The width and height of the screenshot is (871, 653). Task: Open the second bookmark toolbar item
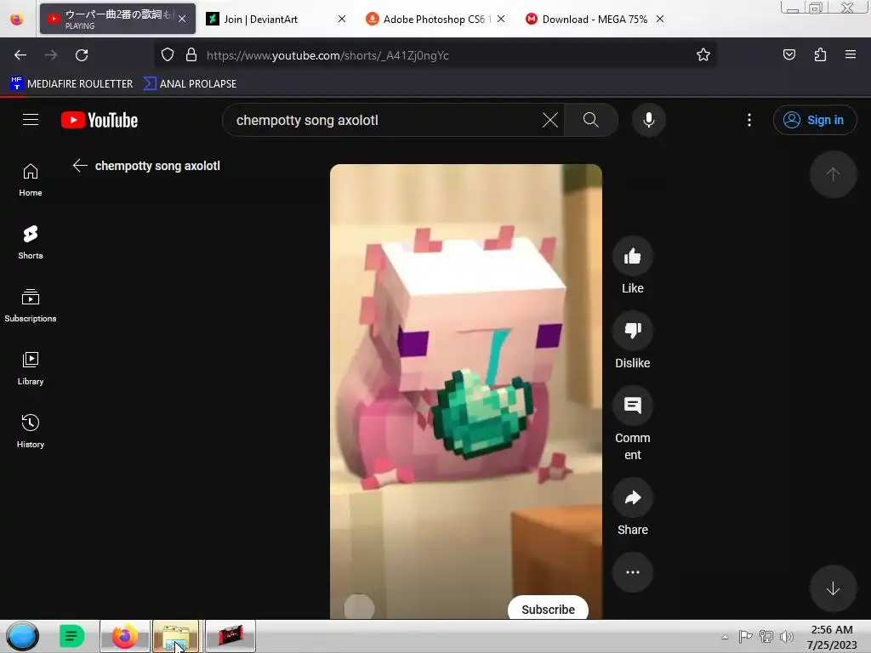pyautogui.click(x=190, y=84)
